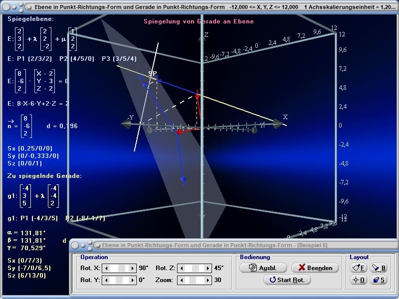This screenshot has height=299, width=399.
Task: Click the SP intersection label in the 3D view
Action: [x=153, y=73]
